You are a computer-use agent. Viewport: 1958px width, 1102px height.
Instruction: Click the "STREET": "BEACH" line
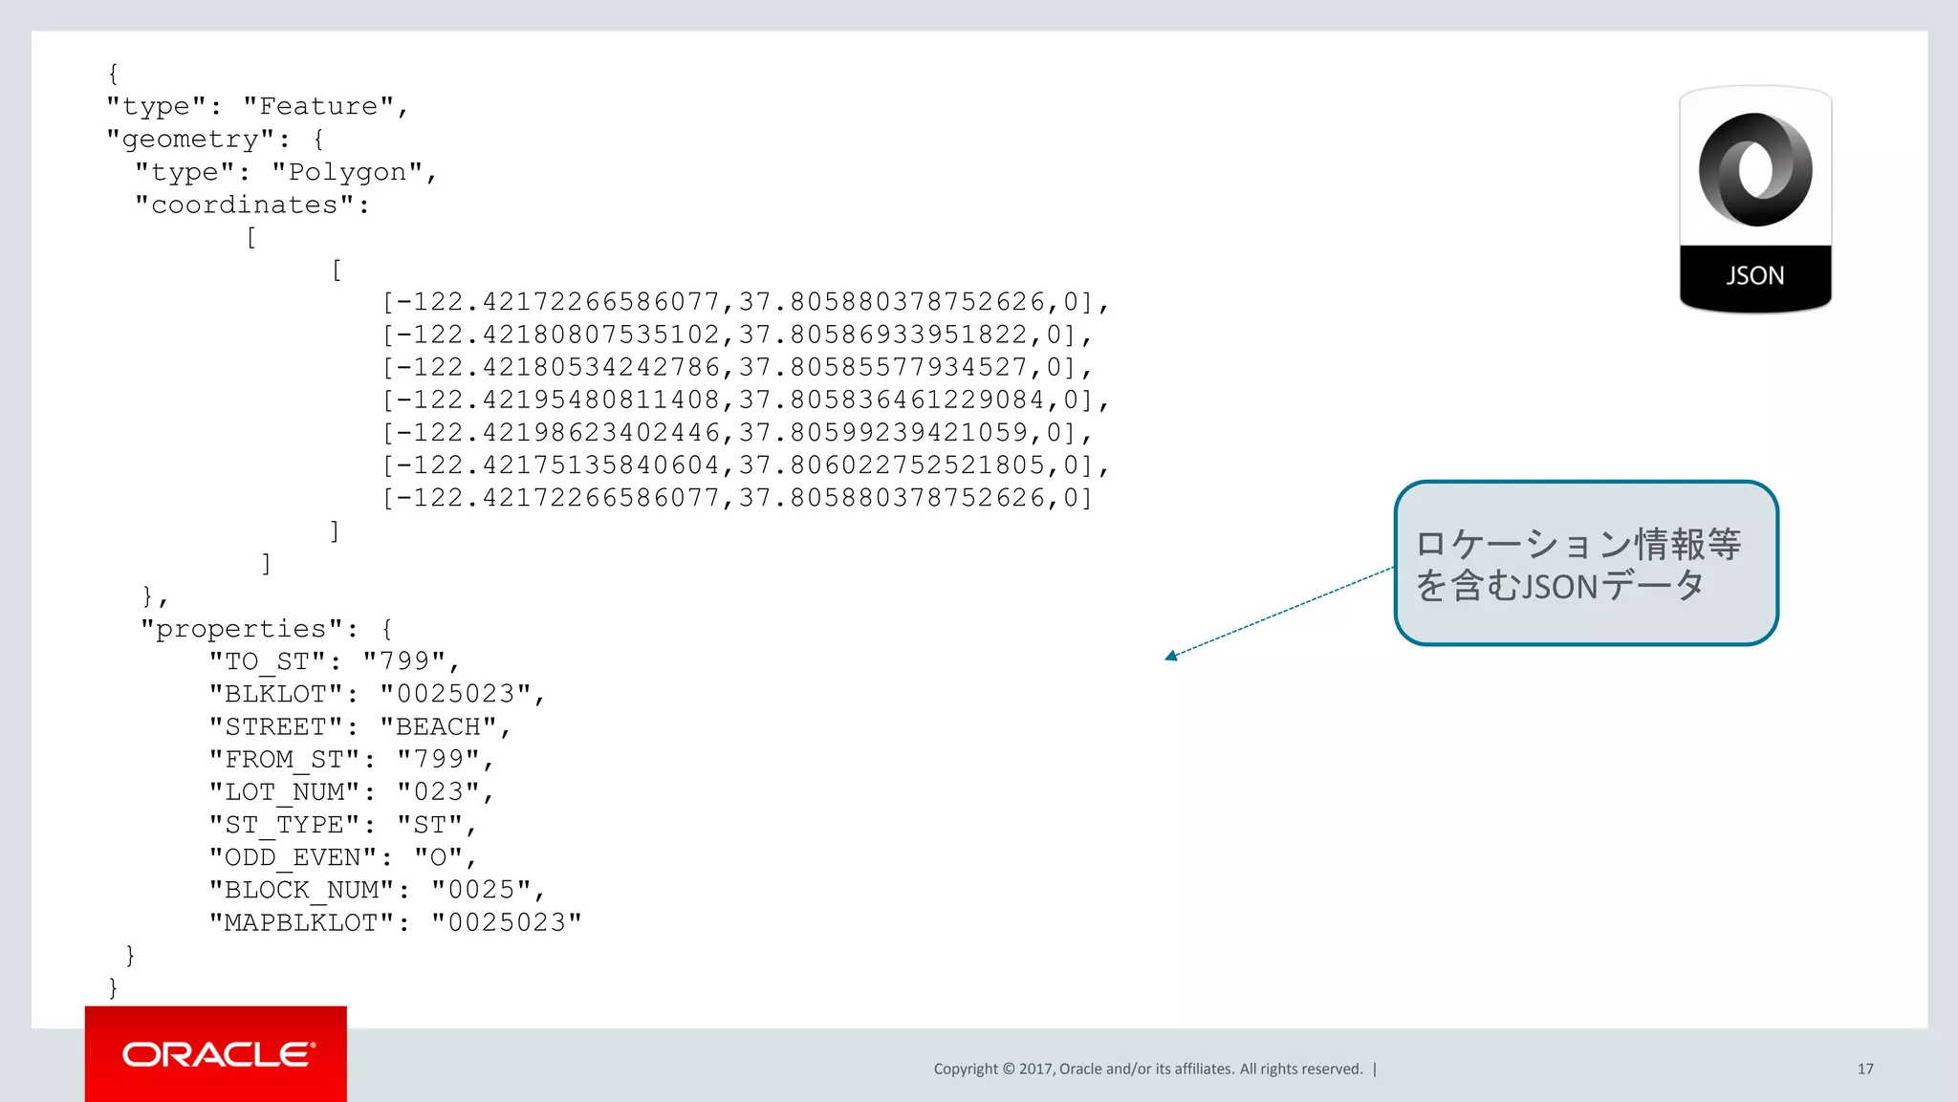click(359, 727)
